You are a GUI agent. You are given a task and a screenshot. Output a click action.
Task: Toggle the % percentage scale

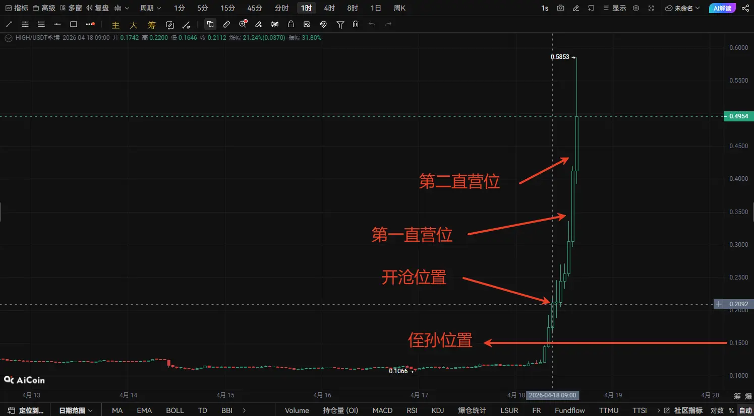coord(731,410)
